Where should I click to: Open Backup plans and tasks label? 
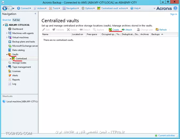24,42
